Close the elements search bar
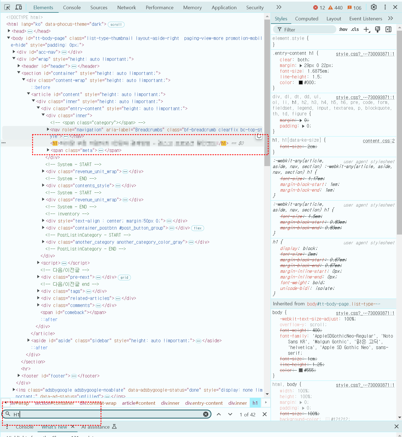This screenshot has height=437, width=402. tap(265, 414)
